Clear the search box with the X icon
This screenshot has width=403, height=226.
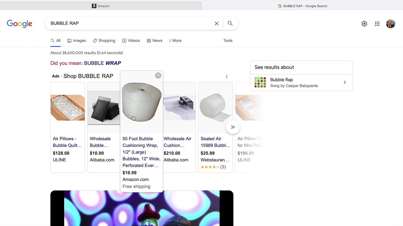tap(217, 24)
